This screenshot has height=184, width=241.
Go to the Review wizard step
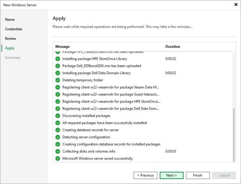pyautogui.click(x=10, y=38)
